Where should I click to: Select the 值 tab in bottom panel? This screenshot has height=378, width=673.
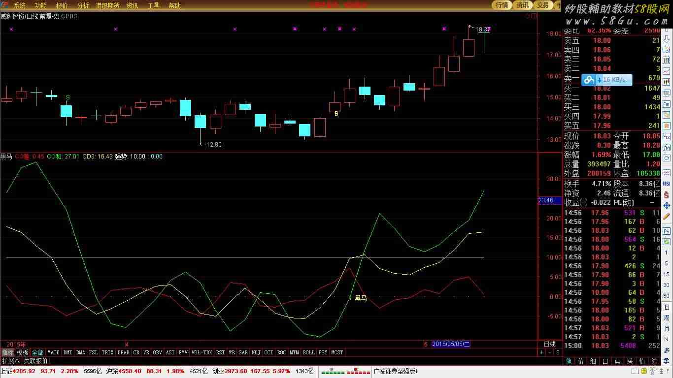642,361
